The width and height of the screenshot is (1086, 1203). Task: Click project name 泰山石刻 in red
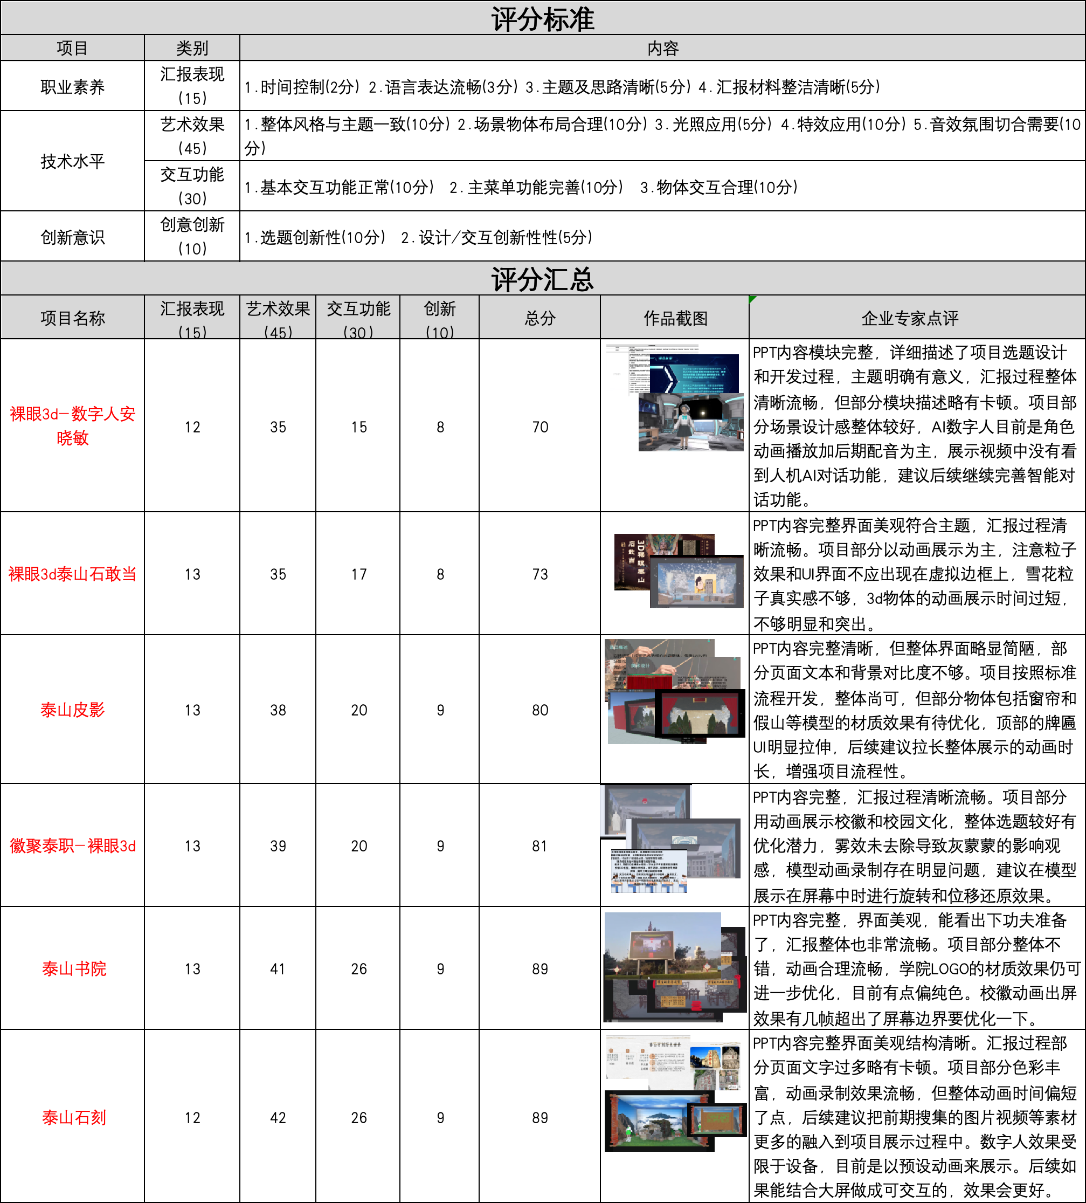(73, 1117)
